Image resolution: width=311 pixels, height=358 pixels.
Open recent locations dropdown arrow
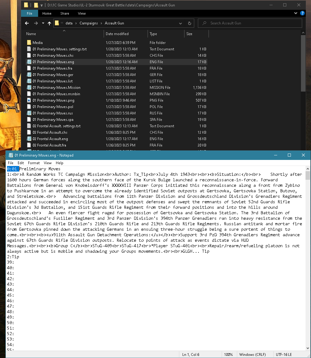tap(43, 23)
